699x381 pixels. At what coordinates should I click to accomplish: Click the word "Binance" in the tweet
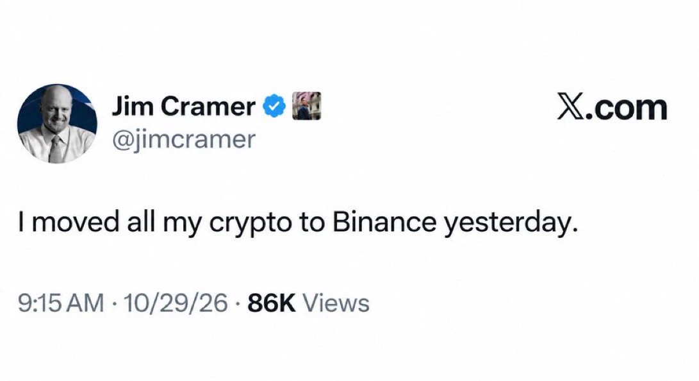384,222
